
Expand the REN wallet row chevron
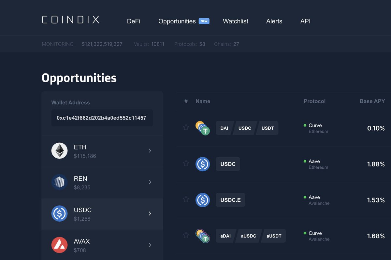click(150, 182)
